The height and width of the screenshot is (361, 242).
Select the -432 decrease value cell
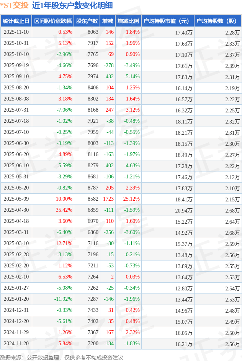109,77
